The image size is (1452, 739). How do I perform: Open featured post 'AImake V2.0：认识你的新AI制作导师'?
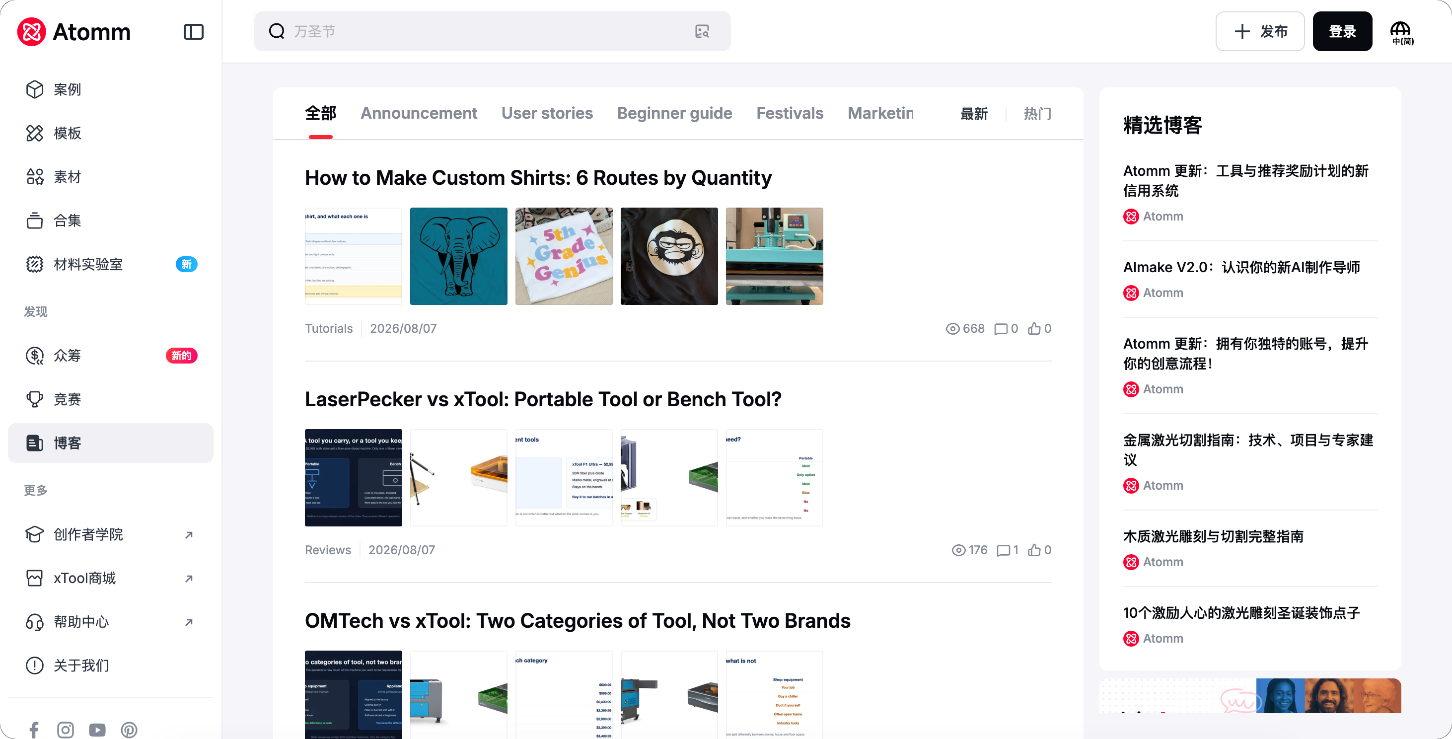click(1242, 267)
